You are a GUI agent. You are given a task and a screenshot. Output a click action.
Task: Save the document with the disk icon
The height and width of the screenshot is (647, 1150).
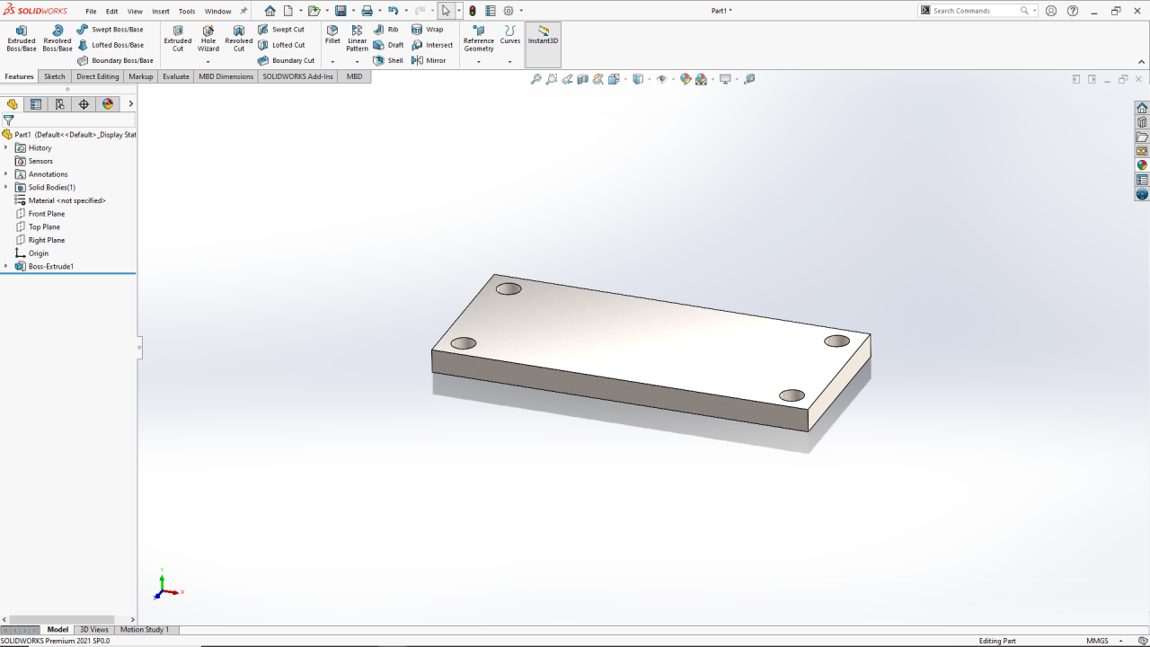pyautogui.click(x=341, y=11)
